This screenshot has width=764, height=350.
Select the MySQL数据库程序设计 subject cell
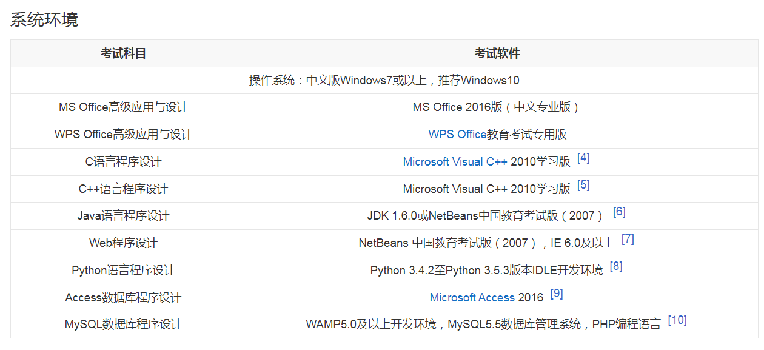point(123,325)
